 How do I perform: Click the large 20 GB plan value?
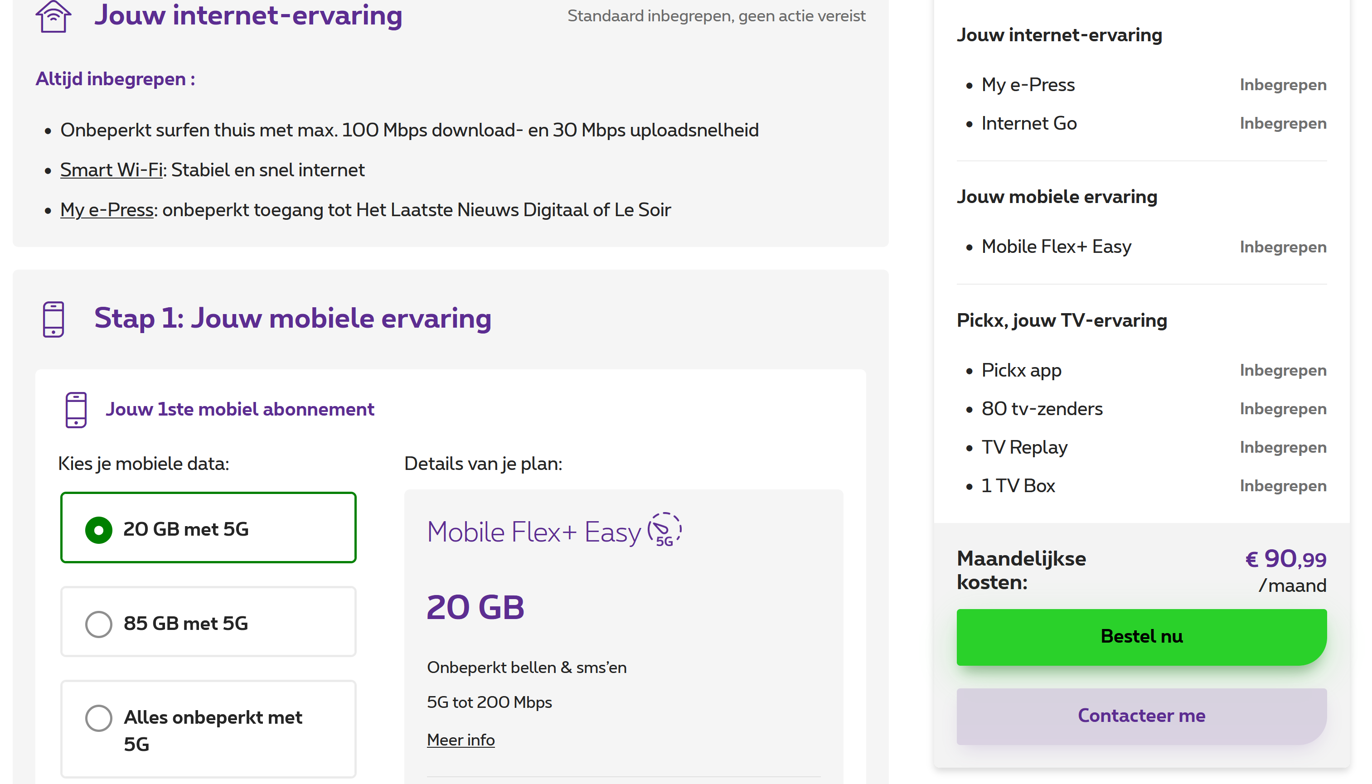pos(475,607)
